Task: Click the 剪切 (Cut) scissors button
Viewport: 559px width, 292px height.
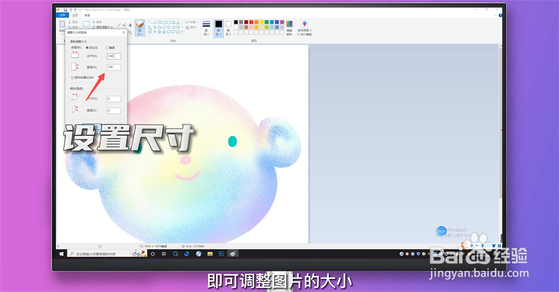Action: [x=73, y=22]
